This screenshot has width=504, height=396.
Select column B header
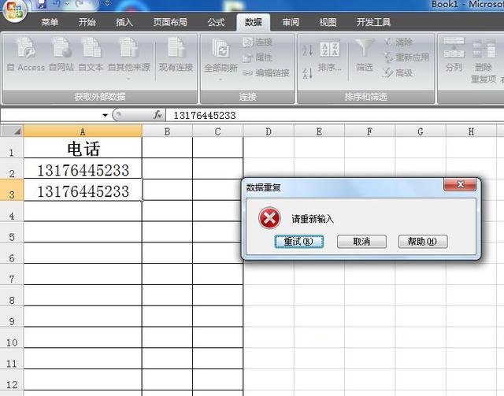tap(167, 131)
